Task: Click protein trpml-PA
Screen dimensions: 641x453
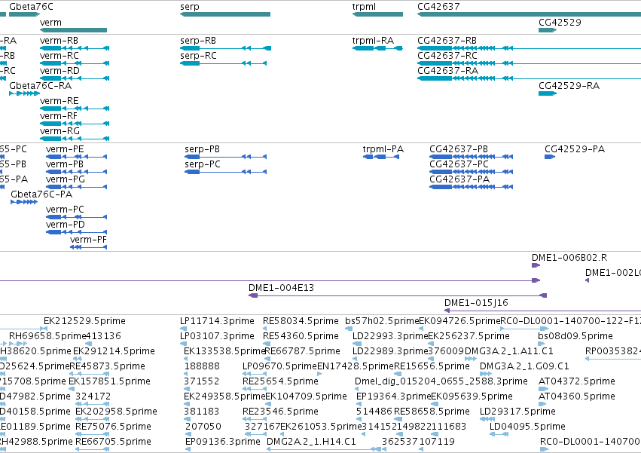Action: point(383,149)
